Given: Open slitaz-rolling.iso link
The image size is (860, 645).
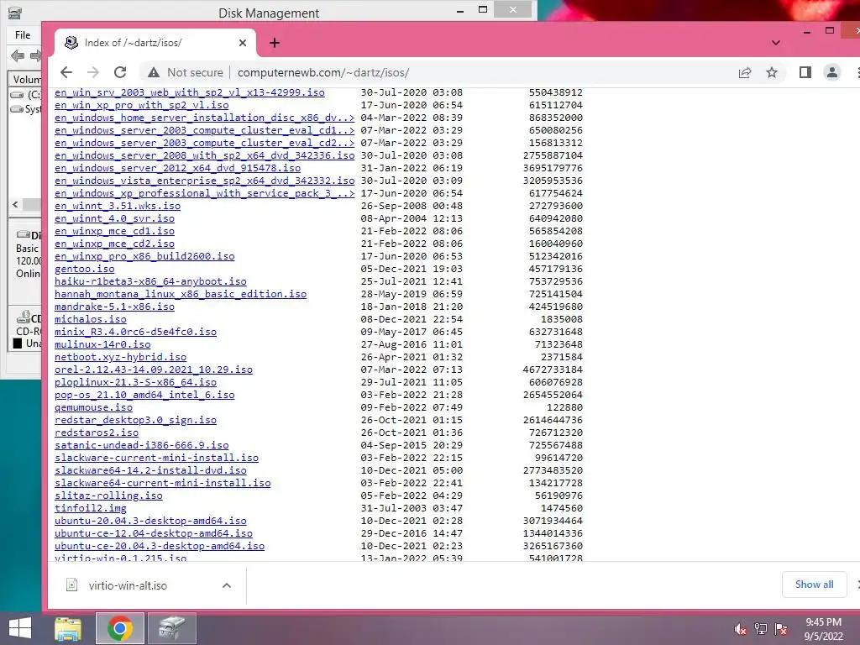Looking at the screenshot, I should [x=108, y=496].
